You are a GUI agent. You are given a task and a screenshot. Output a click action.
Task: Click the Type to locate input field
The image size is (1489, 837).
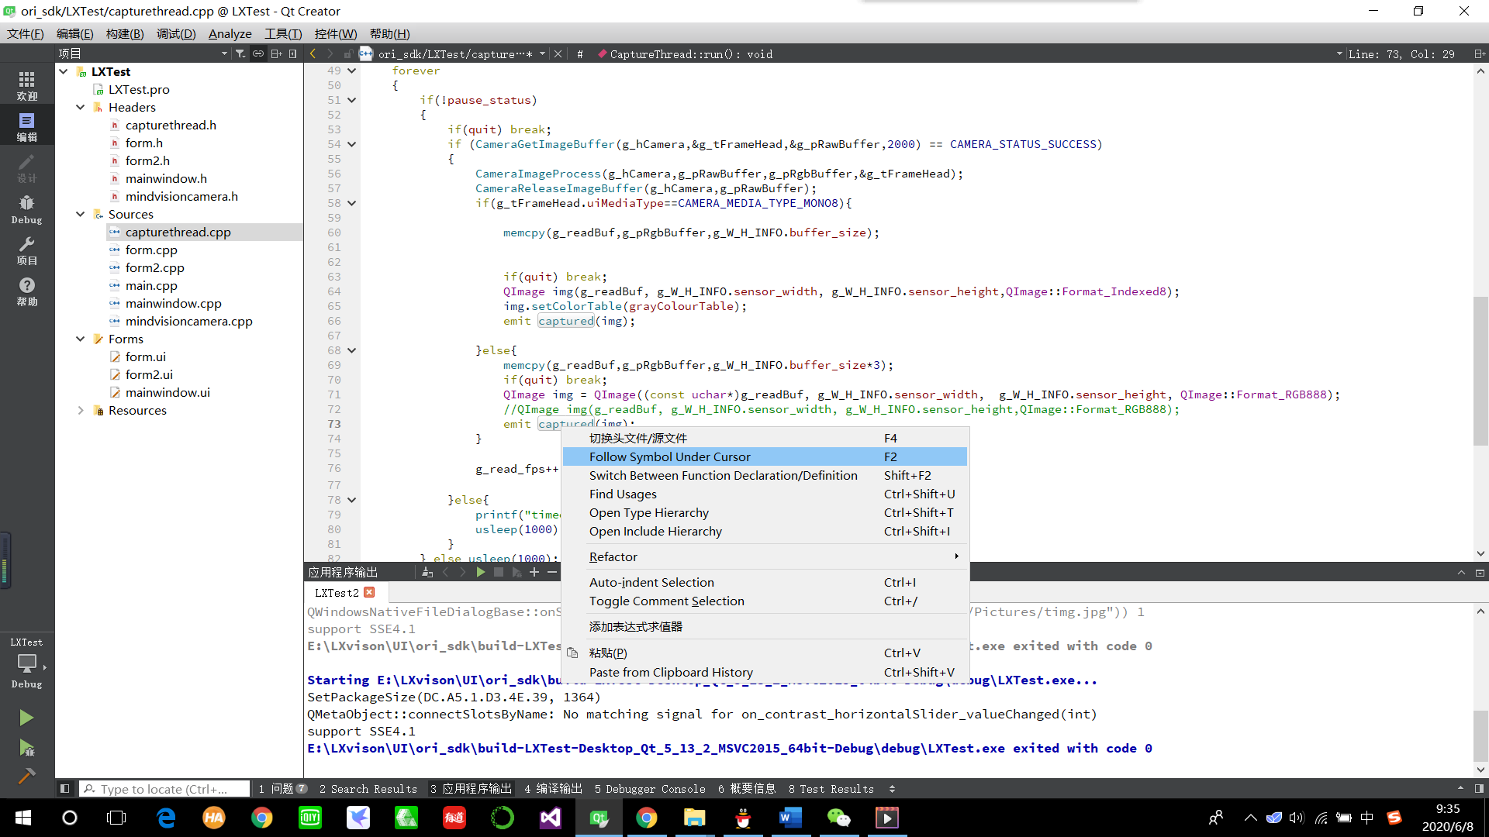point(167,788)
